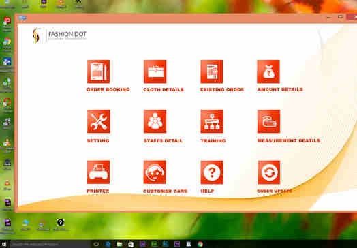Click the HELP label text
This screenshot has height=248, width=357.
pos(207,191)
